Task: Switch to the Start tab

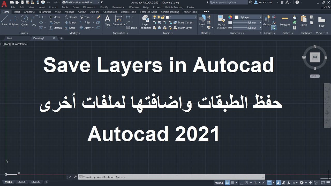Action: point(9,38)
